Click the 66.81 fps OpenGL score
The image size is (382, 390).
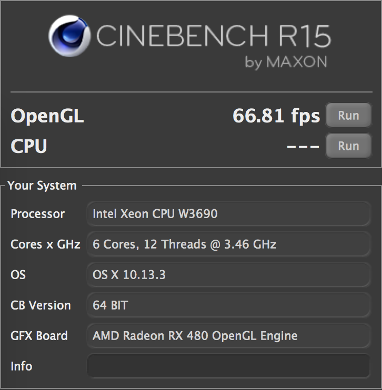coord(276,116)
